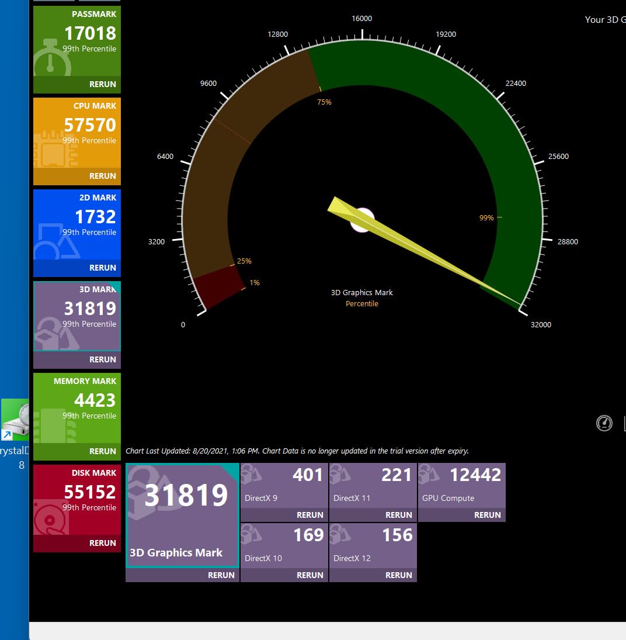Rerun the GPU Compute test

[487, 515]
